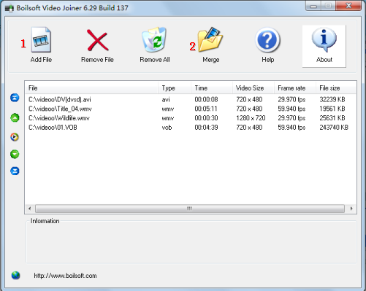366x291 pixels.
Task: Sort list by File column header
Action: point(92,88)
